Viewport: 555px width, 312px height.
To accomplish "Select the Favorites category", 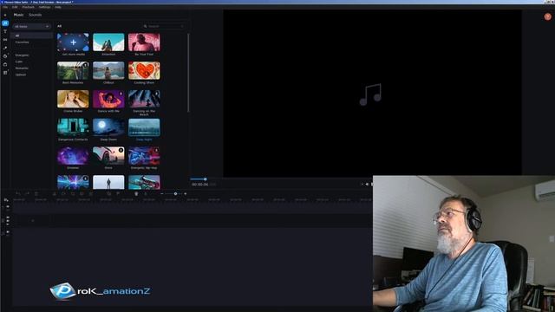I will [x=22, y=42].
